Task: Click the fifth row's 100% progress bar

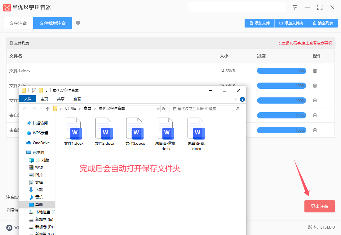Action: pyautogui.click(x=281, y=130)
